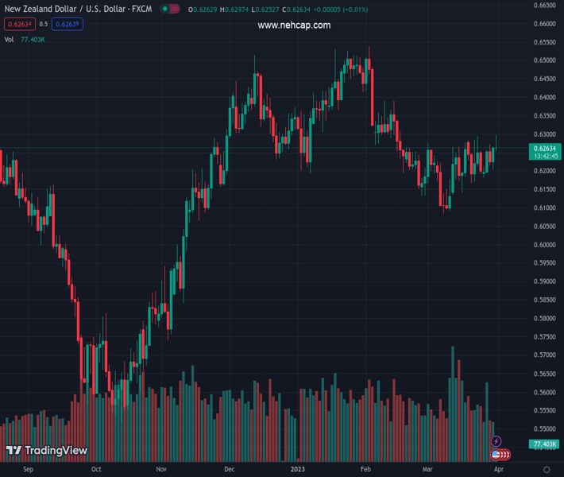564x477 pixels.
Task: Click the US flag economic events icon
Action: coord(496,454)
